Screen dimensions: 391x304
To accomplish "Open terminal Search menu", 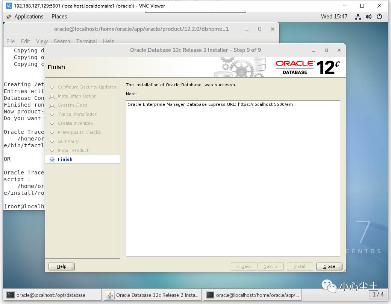I will tap(62, 41).
